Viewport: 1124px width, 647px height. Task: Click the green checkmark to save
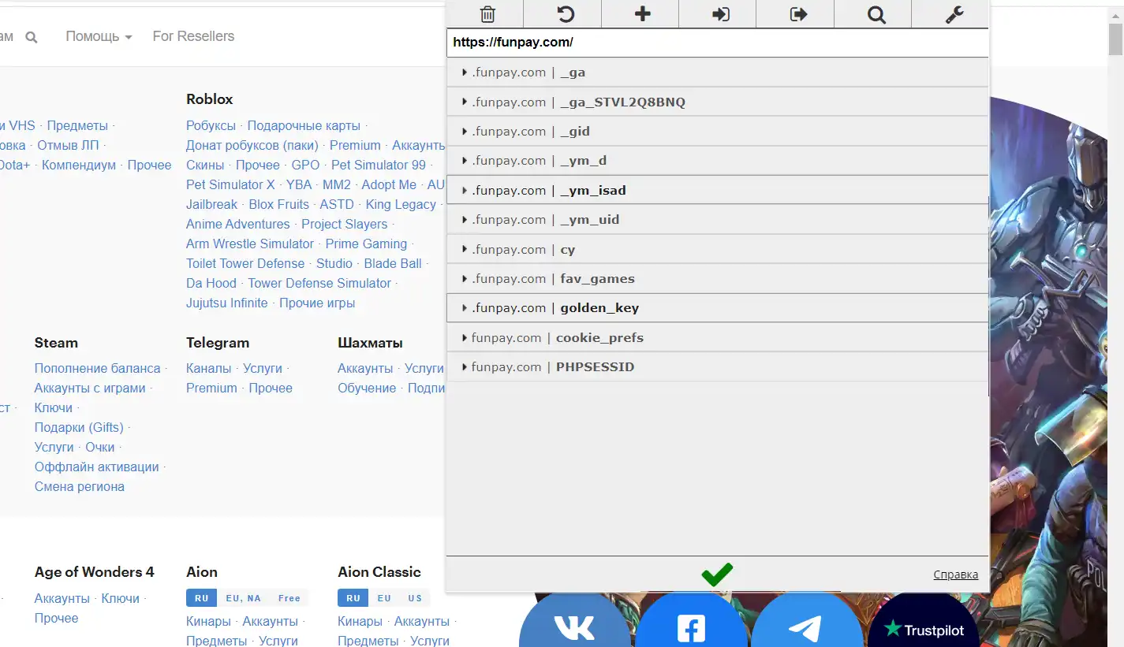tap(717, 574)
